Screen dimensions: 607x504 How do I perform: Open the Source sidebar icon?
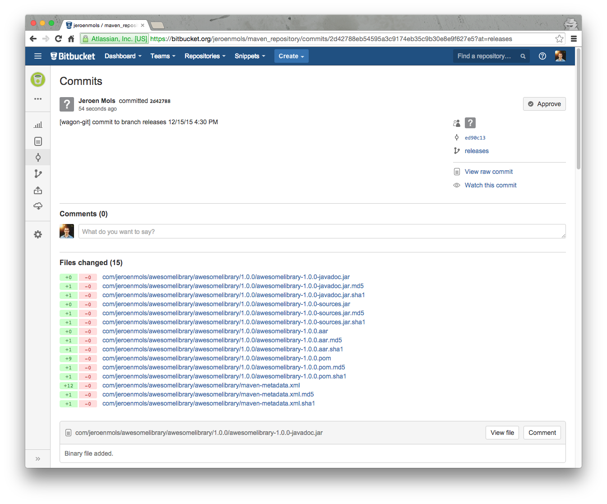[38, 141]
